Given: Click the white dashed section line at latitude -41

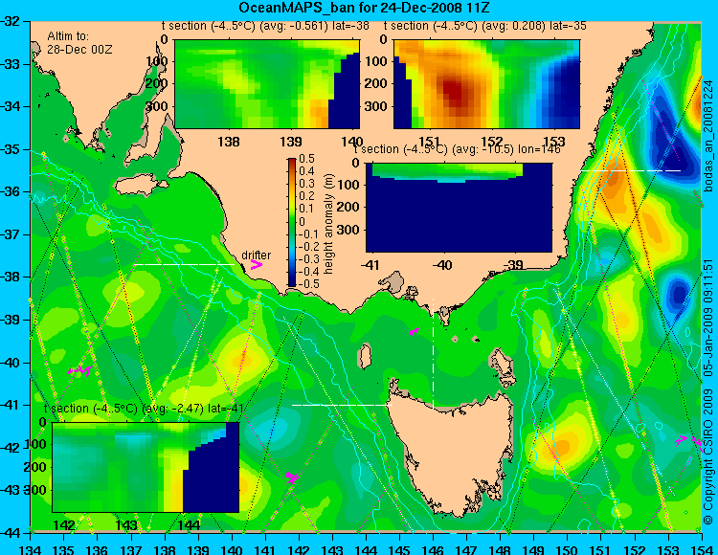Looking at the screenshot, I should (342, 405).
